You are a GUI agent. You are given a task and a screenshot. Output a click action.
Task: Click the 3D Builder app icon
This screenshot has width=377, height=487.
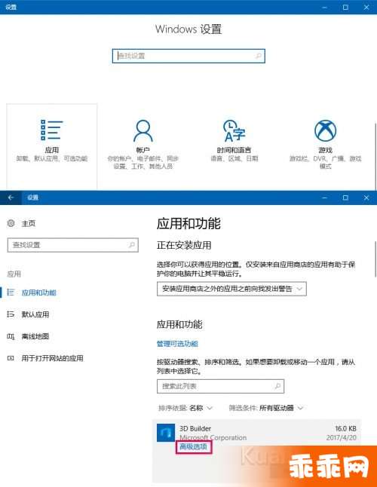(x=166, y=433)
